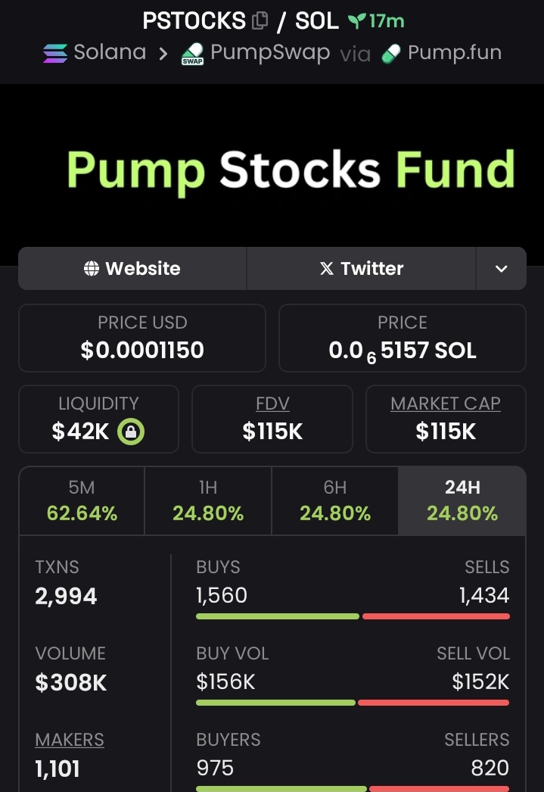
Task: Click the underlined FDV label
Action: (x=272, y=404)
